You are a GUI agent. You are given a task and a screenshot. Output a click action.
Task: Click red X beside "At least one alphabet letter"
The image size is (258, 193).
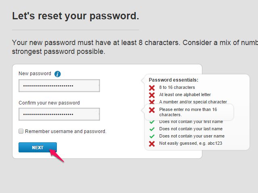(x=152, y=95)
